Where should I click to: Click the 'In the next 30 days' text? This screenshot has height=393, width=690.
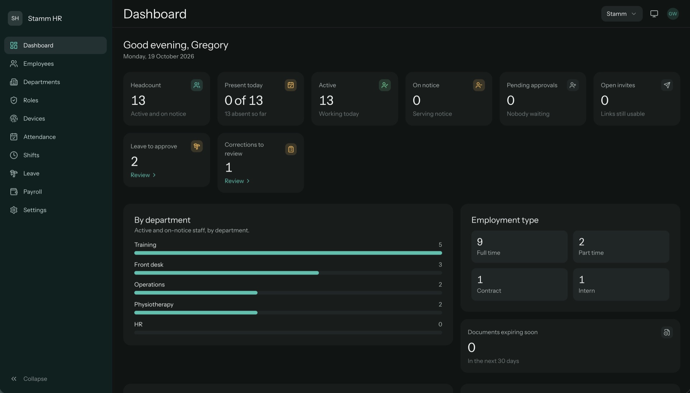pos(493,361)
